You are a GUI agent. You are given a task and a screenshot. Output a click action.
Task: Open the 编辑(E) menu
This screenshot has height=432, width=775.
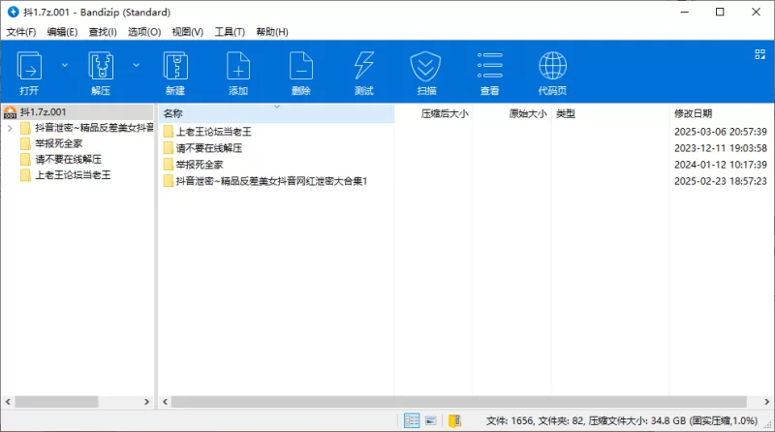click(x=62, y=32)
